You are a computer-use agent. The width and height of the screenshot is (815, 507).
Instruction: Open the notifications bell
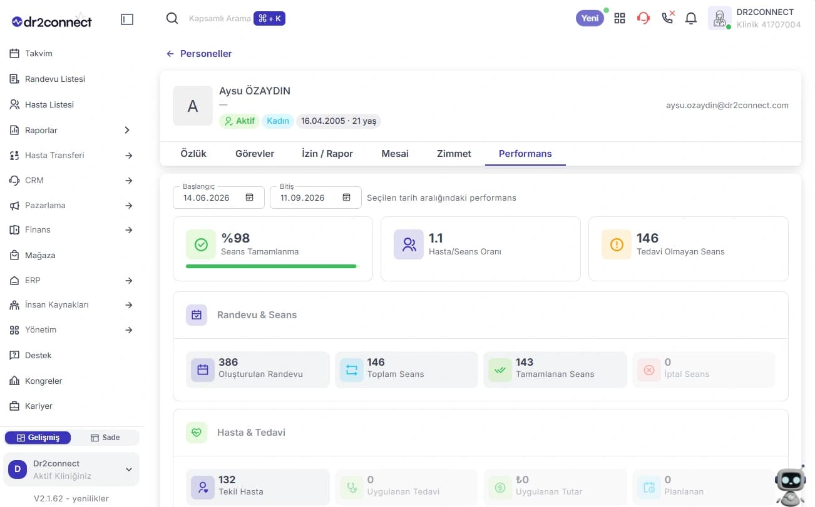(691, 18)
